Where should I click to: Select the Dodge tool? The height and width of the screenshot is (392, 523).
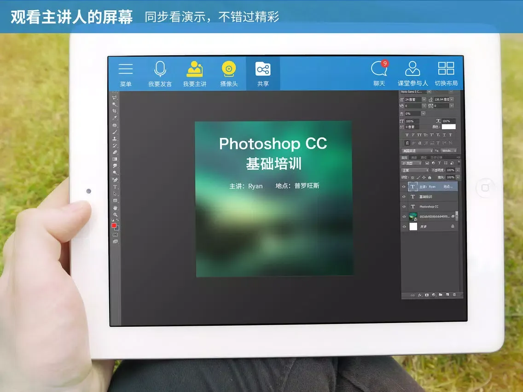click(x=115, y=173)
